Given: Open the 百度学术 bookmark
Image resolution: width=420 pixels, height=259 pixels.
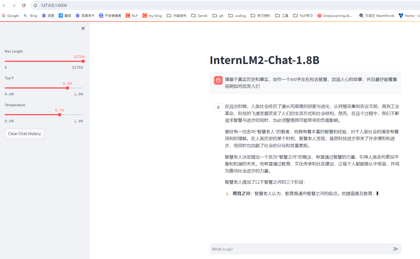Looking at the screenshot, I should tap(85, 16).
